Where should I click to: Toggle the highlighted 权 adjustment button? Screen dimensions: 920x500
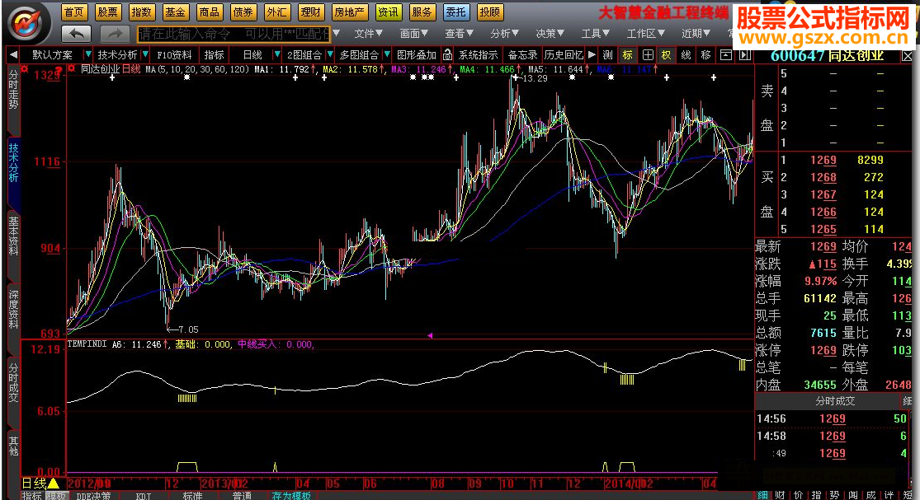667,54
